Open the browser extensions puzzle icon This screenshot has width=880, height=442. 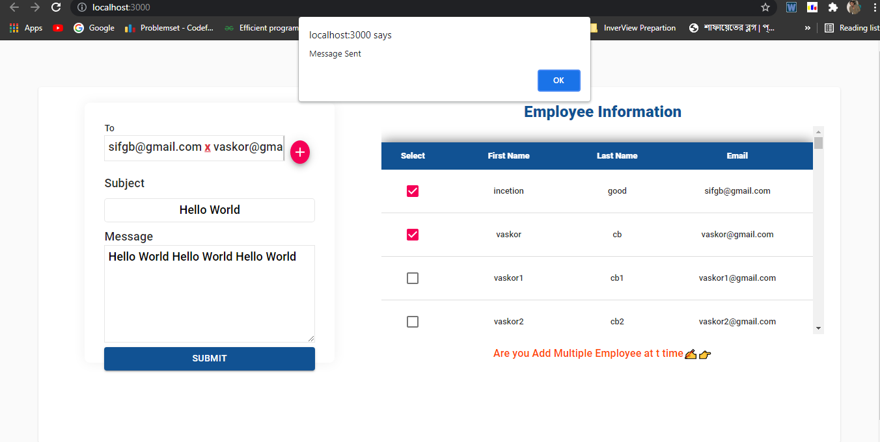[833, 8]
